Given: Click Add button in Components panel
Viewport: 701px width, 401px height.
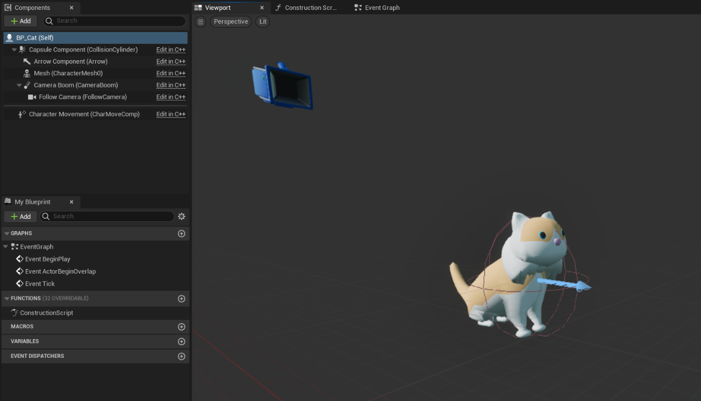Looking at the screenshot, I should coord(20,21).
